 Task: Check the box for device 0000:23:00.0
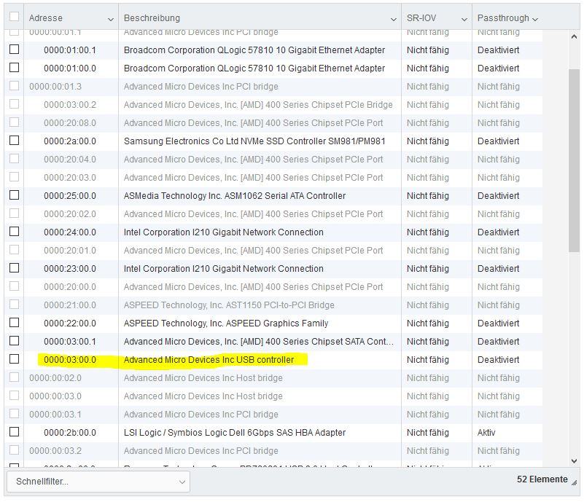(x=14, y=268)
